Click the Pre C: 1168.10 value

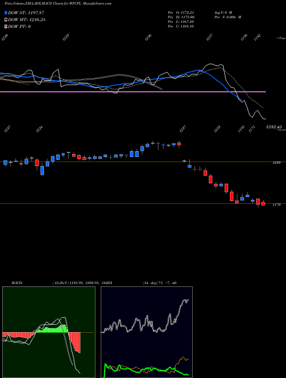pos(181,26)
